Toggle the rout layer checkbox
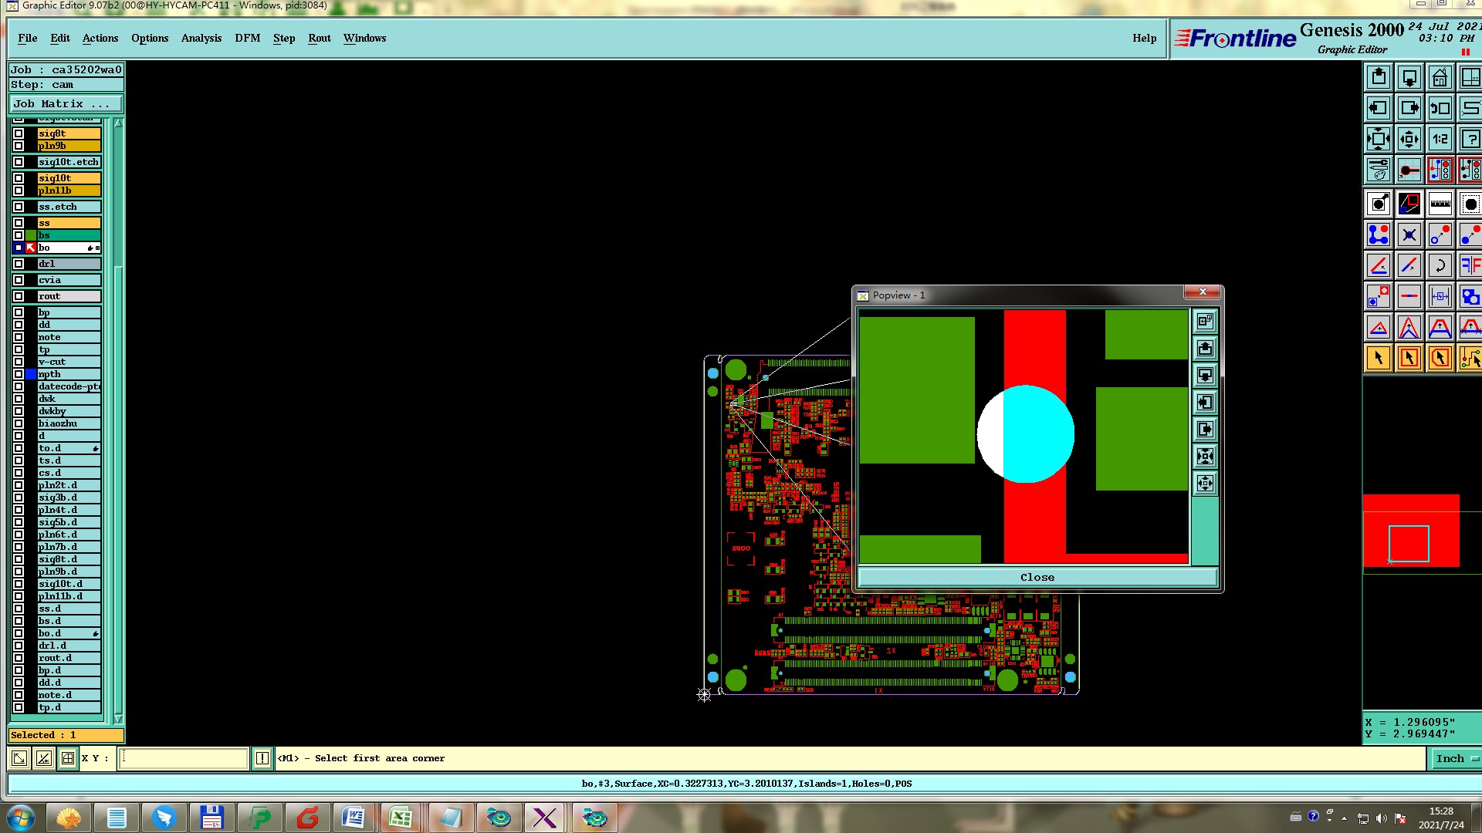Screen dimensions: 1482x833 click(x=19, y=296)
